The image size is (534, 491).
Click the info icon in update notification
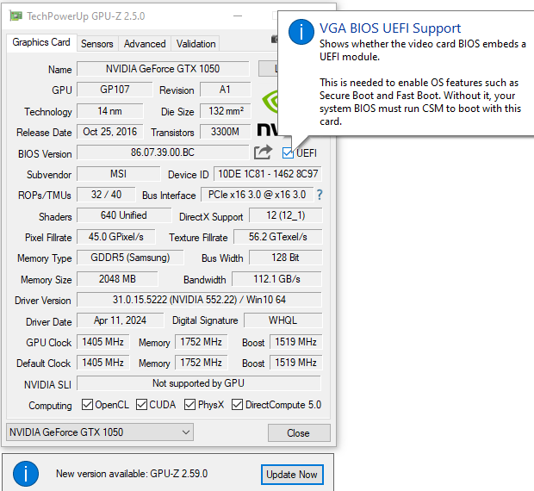tap(26, 474)
